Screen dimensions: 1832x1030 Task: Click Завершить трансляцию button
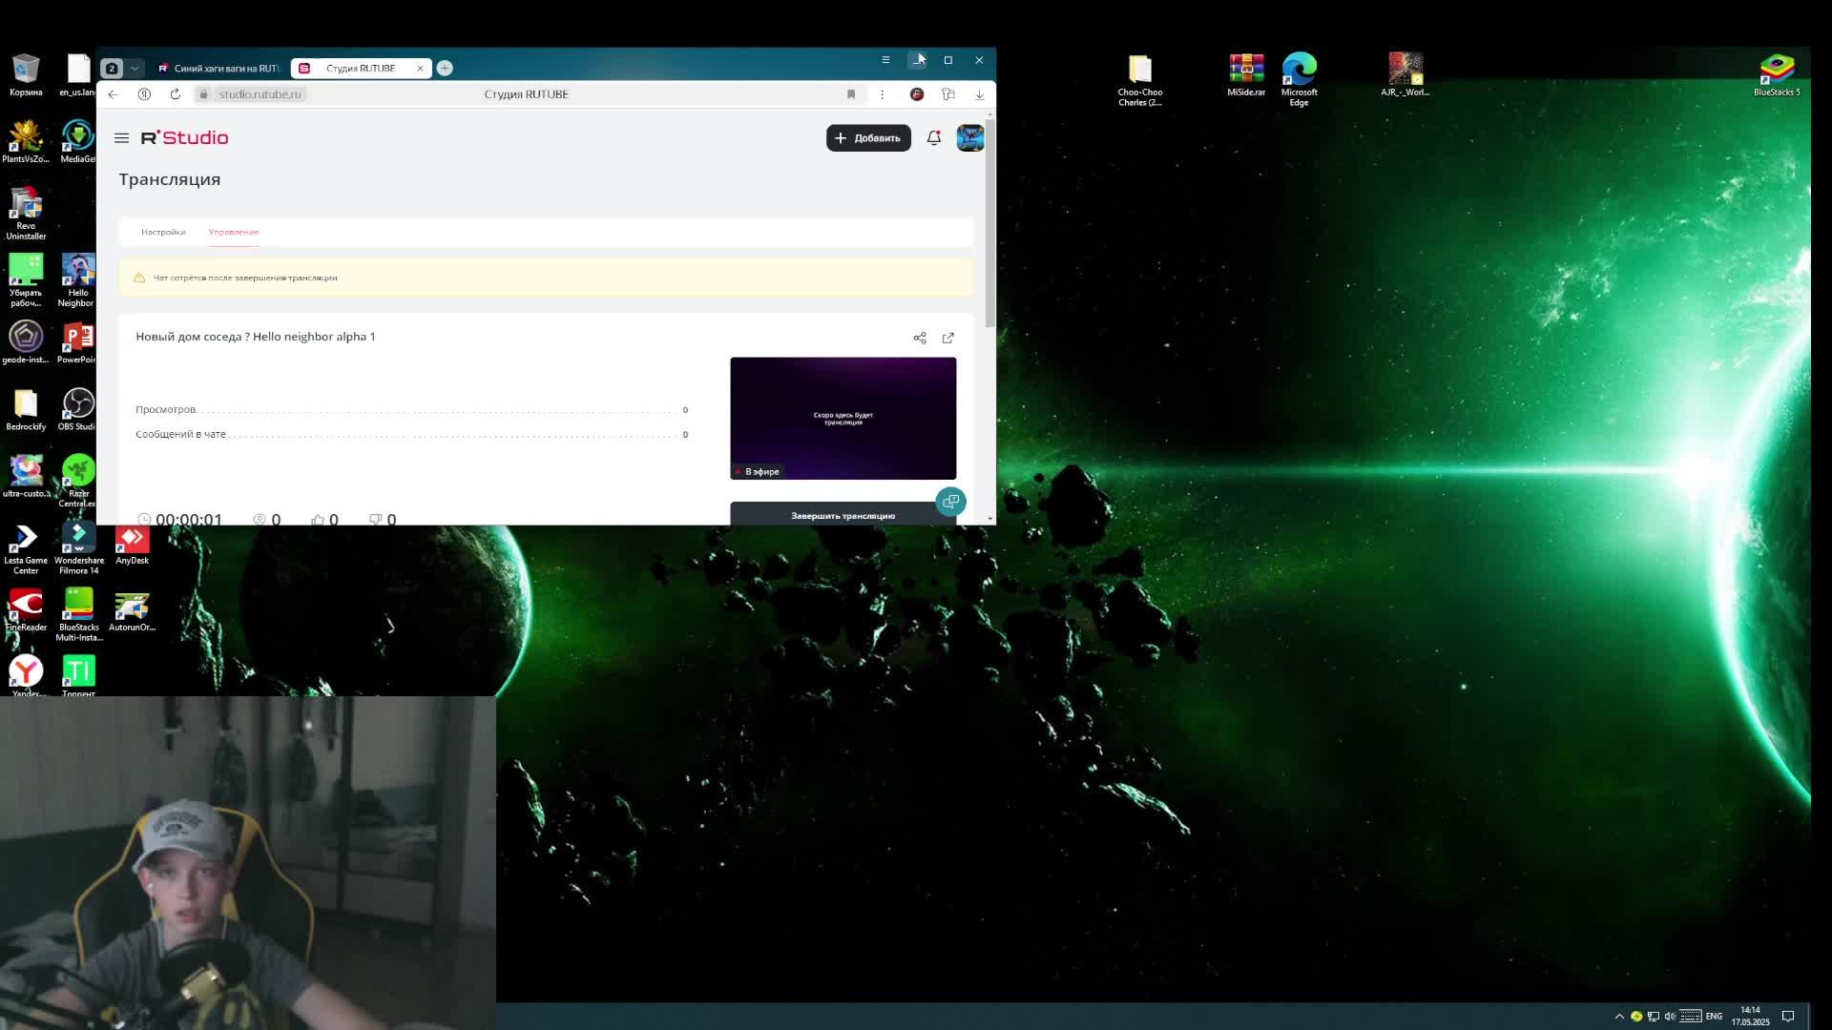tap(843, 515)
